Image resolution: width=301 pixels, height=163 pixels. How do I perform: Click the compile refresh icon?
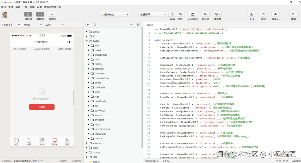pos(173,14)
